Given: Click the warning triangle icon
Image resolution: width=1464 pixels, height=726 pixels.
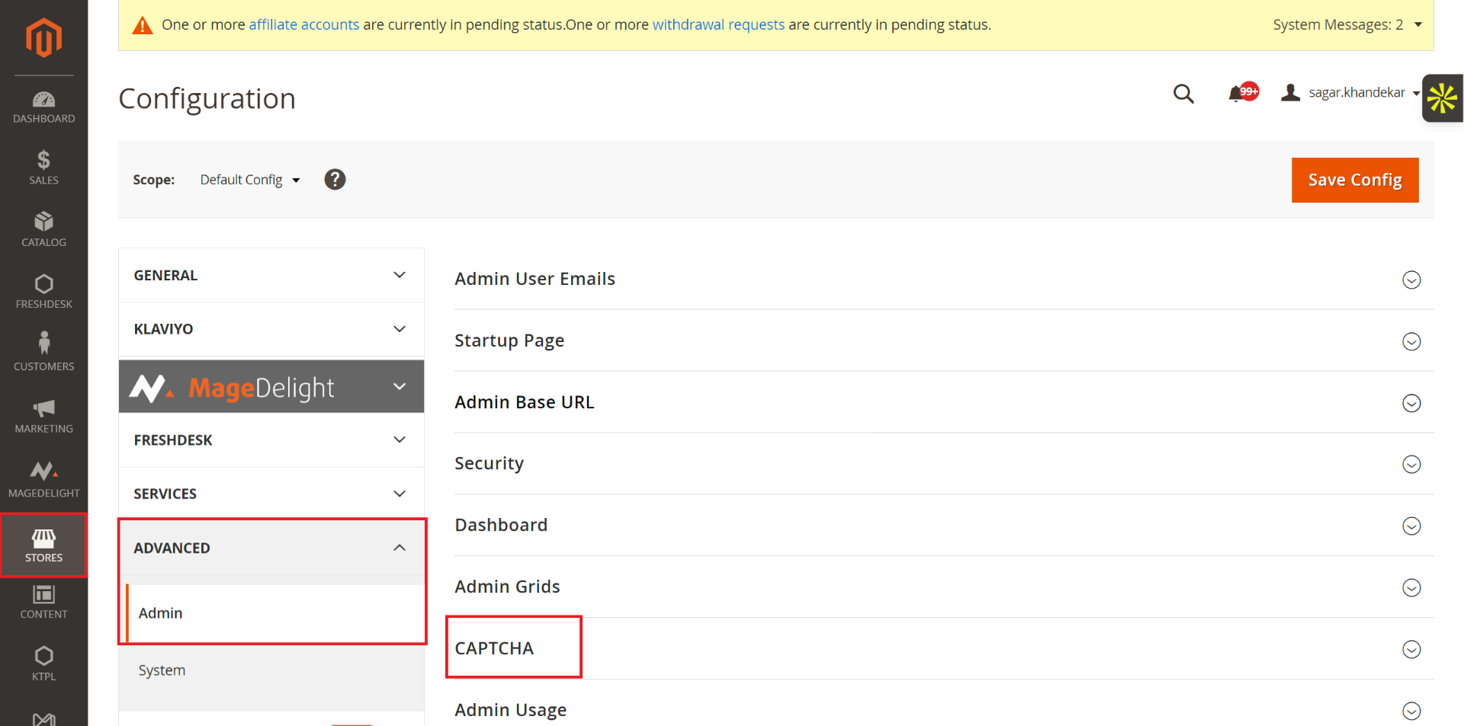Looking at the screenshot, I should (x=143, y=26).
